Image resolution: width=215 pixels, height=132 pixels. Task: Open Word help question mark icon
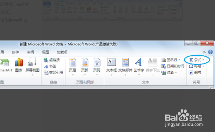point(210,52)
